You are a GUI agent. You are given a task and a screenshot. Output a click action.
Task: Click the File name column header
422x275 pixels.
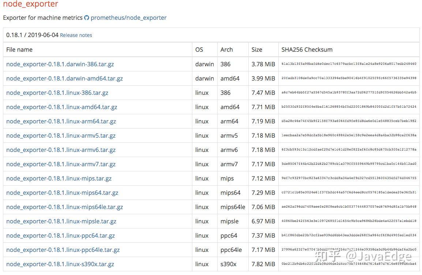click(x=19, y=49)
